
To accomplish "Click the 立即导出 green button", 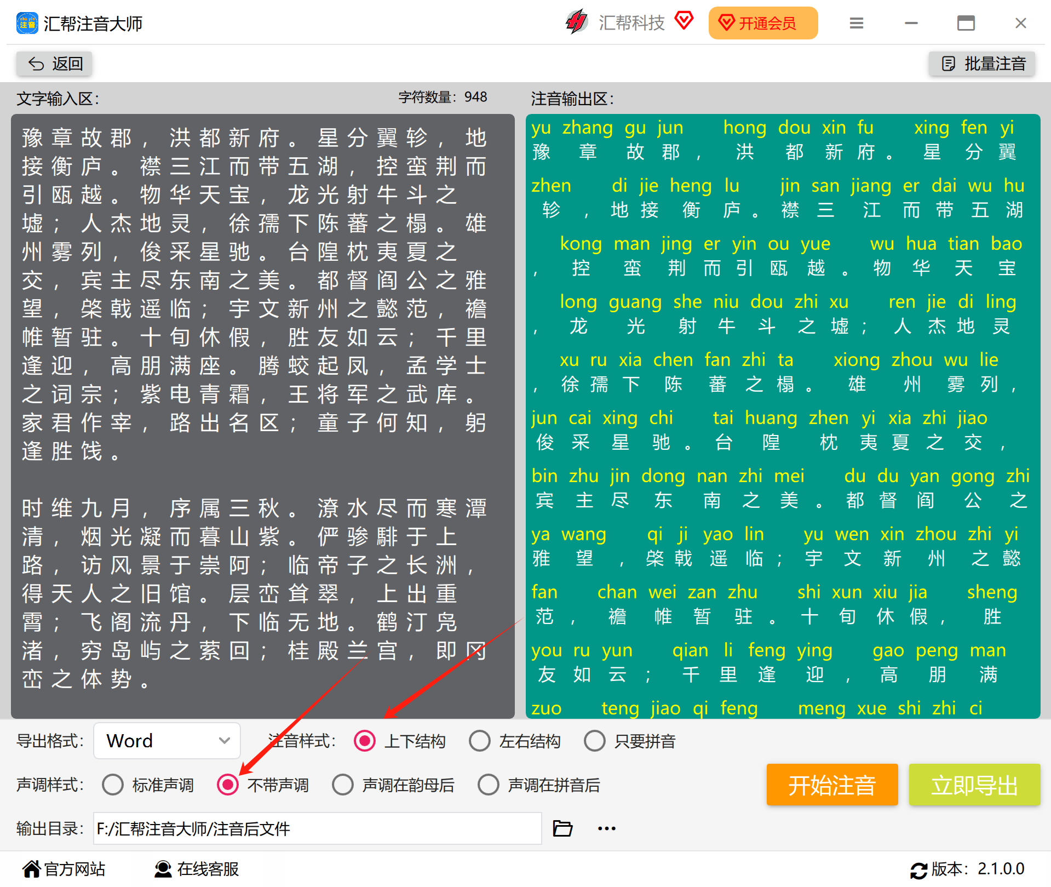I will coord(974,785).
